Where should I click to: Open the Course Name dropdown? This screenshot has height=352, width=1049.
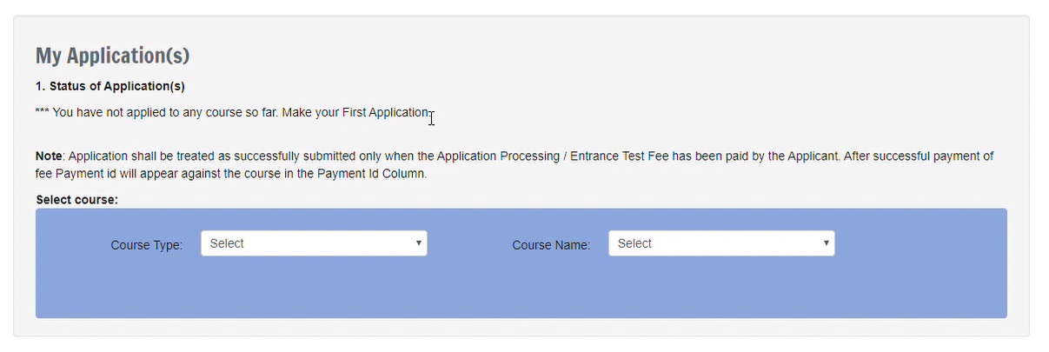click(720, 243)
